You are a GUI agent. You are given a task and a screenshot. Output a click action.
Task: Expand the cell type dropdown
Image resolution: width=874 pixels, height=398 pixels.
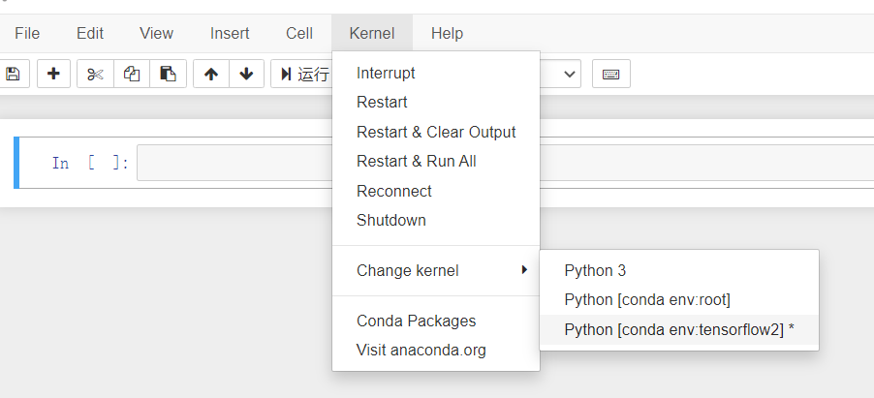pyautogui.click(x=568, y=74)
